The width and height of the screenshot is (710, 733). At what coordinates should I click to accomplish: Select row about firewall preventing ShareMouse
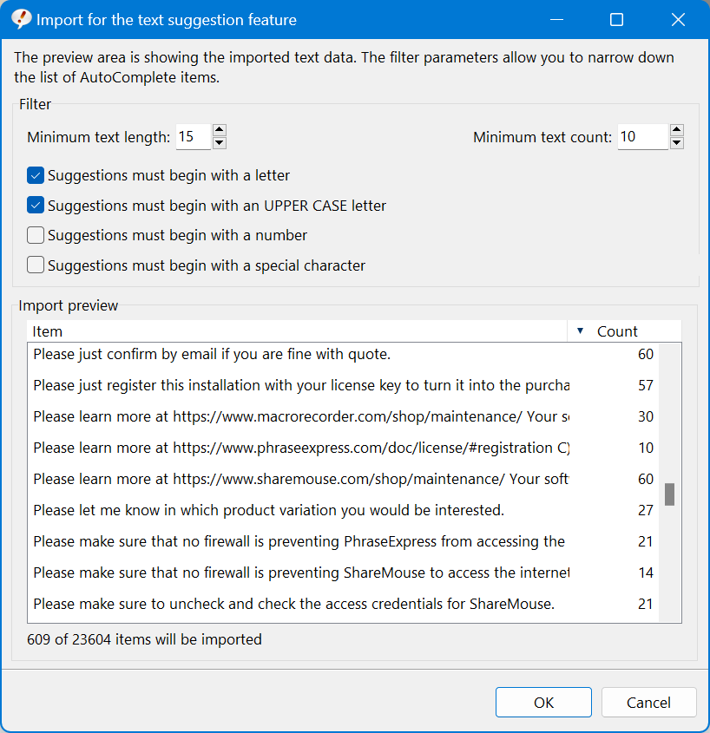343,573
